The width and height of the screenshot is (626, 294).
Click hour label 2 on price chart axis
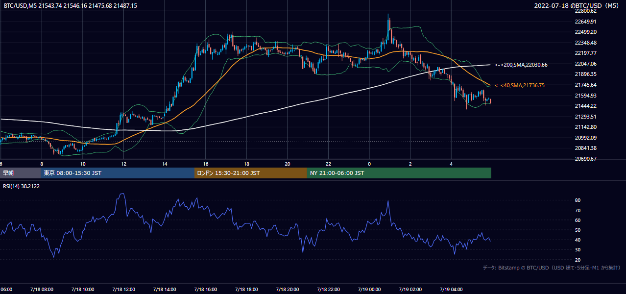pos(410,164)
